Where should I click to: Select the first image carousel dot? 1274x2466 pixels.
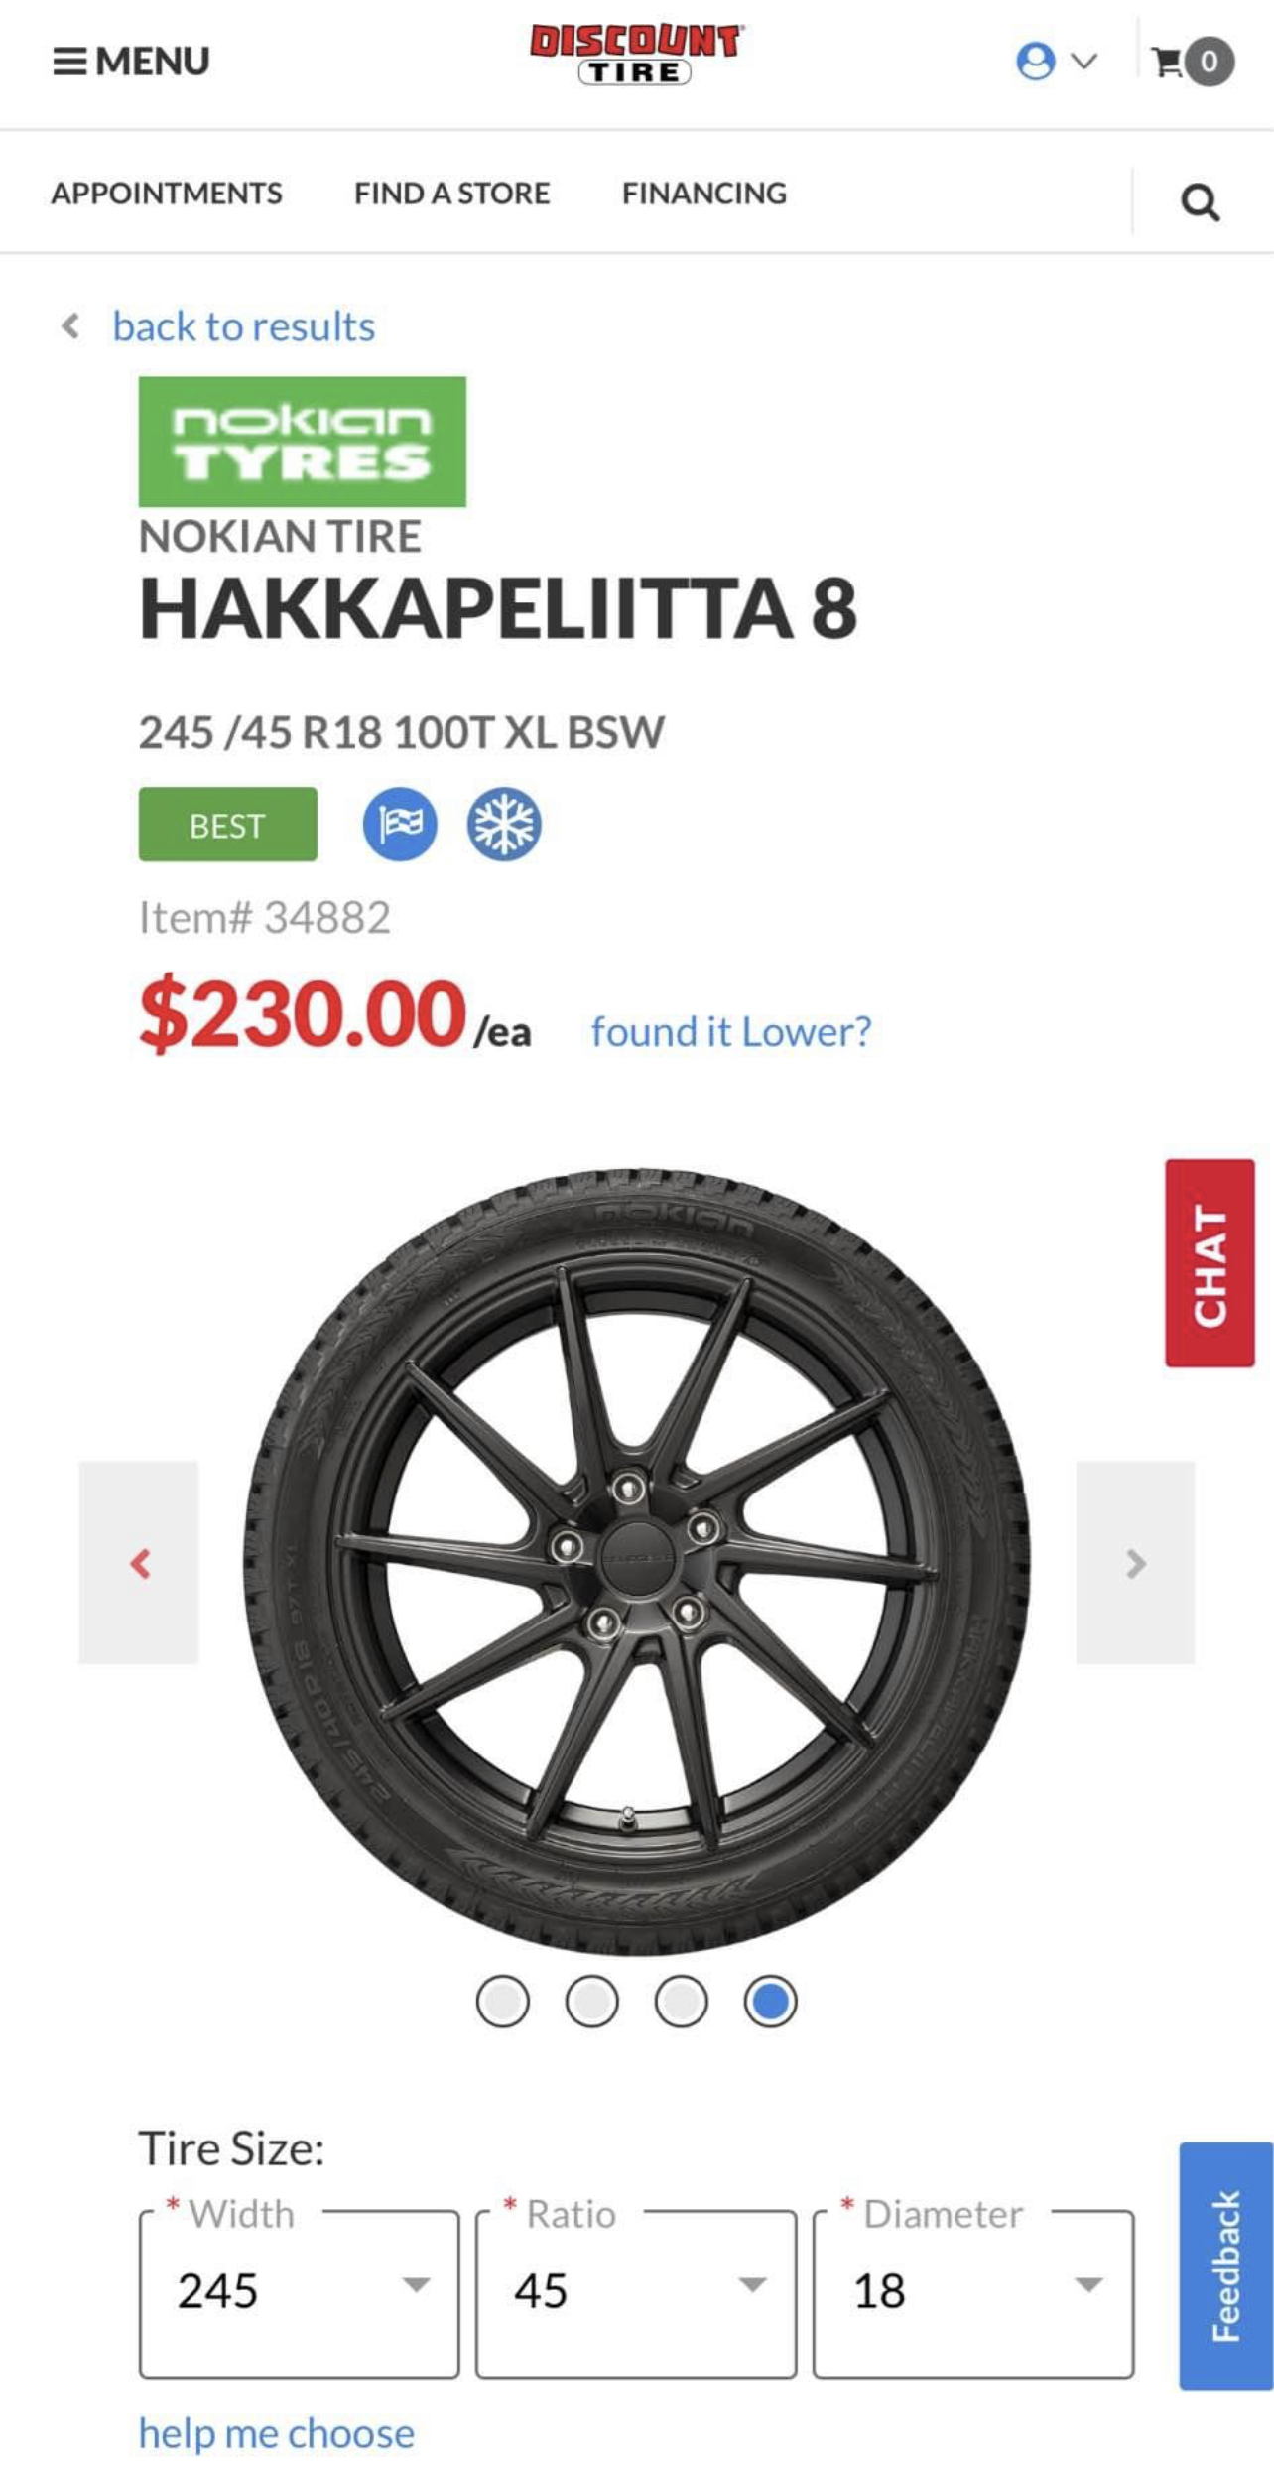point(503,2001)
